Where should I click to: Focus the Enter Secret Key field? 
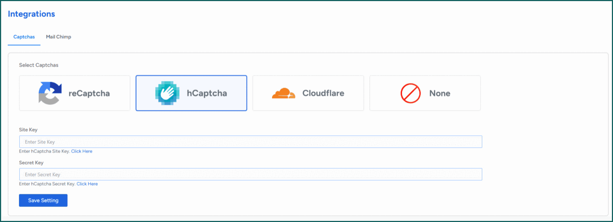pyautogui.click(x=250, y=174)
